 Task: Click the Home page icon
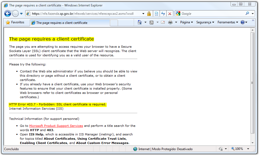pyautogui.click(x=140, y=22)
